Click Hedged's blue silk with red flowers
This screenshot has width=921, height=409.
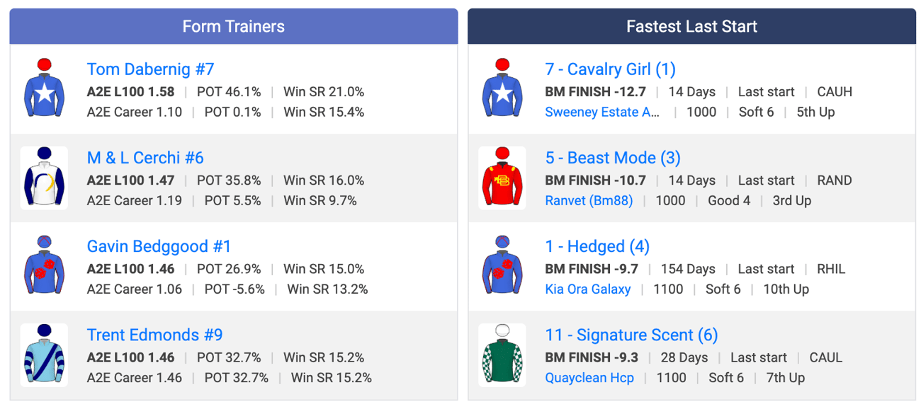point(502,267)
